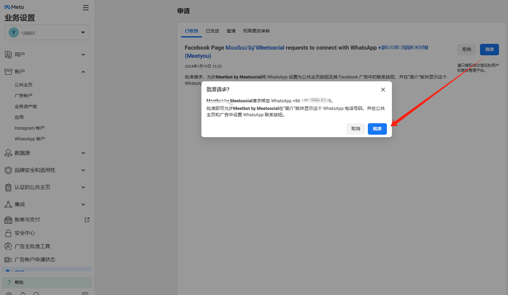Collapse the 帐户 section chevron
This screenshot has width=508, height=295.
83,72
